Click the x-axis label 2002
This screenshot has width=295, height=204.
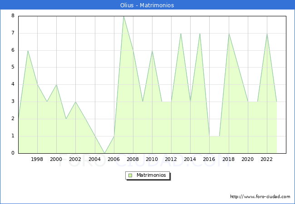(75, 159)
